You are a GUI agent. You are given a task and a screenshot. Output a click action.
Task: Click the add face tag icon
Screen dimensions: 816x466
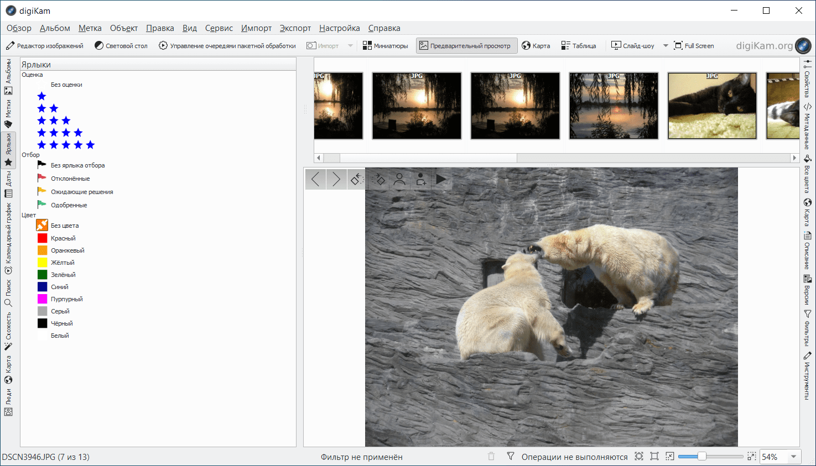(x=420, y=179)
